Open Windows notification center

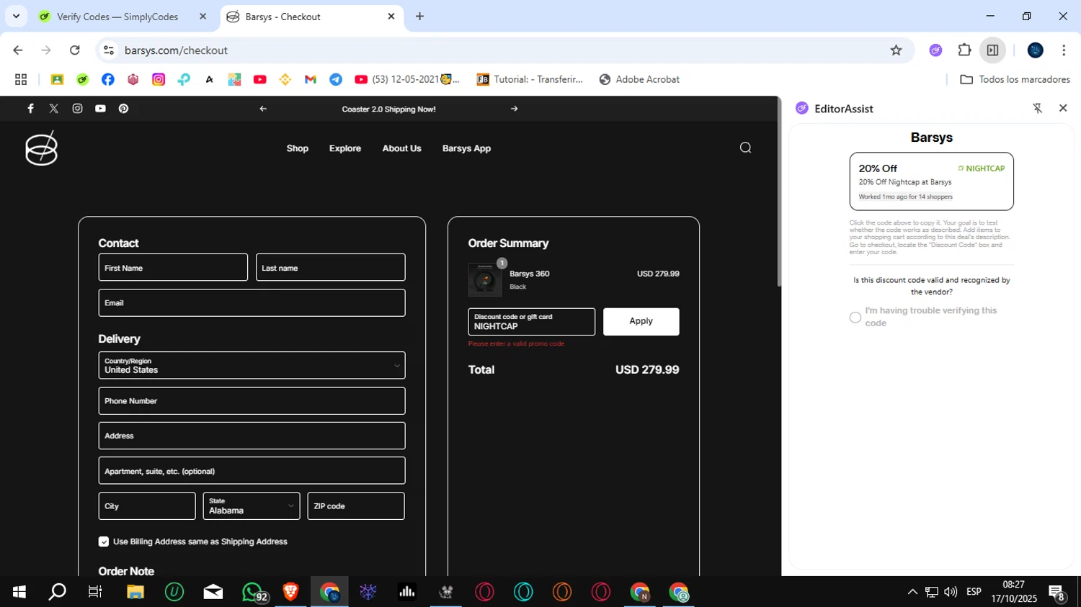coord(1057,593)
